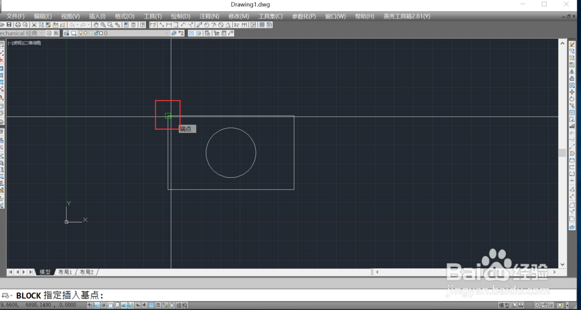Select the Array tool in Modify toolbar
581x310 pixels.
click(572, 85)
